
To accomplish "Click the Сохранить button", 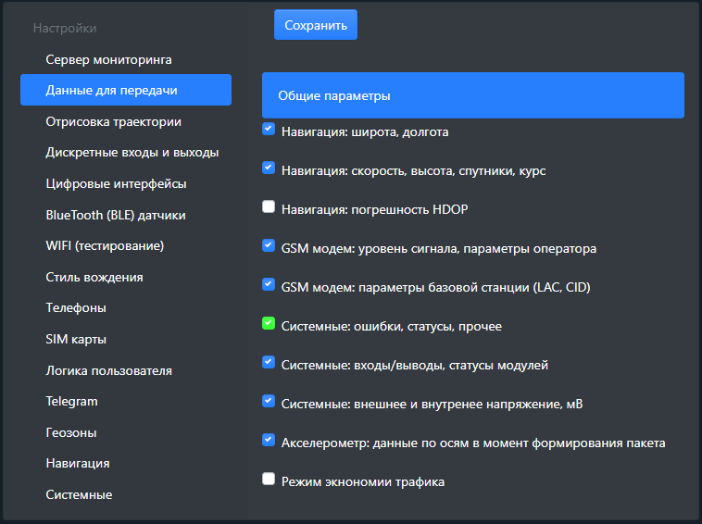I will click(315, 25).
